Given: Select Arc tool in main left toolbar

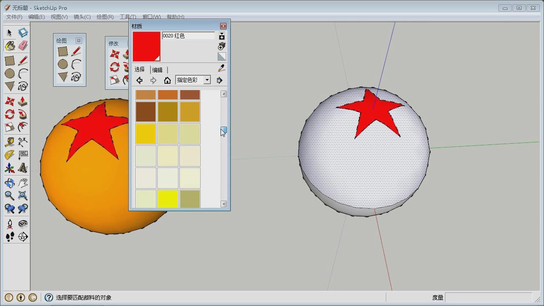Looking at the screenshot, I should (23, 74).
